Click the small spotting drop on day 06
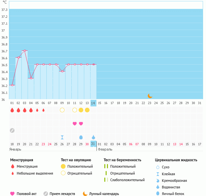The image size is (206, 196). point(43,110)
